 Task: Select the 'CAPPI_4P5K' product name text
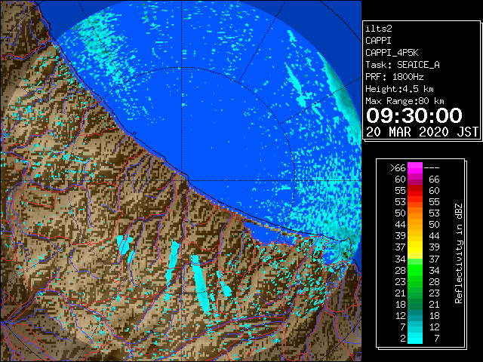pos(392,53)
